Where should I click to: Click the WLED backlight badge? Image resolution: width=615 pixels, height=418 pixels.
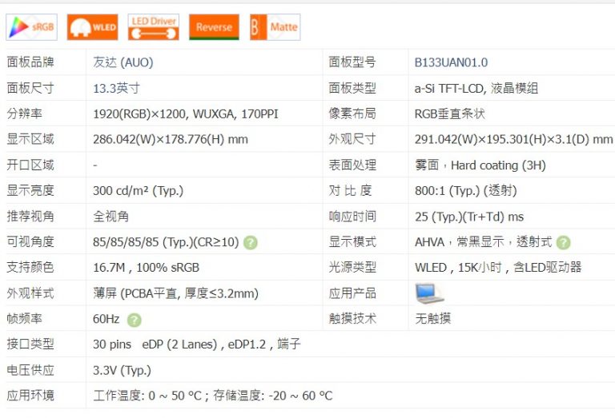pyautogui.click(x=93, y=27)
